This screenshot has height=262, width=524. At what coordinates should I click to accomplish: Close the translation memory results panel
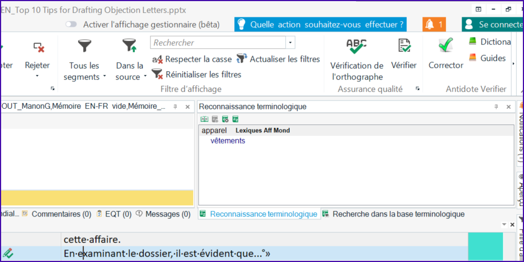click(x=188, y=107)
